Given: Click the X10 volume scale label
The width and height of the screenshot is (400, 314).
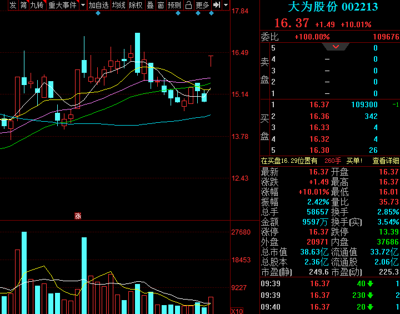Looking at the screenshot, I should (x=237, y=311).
